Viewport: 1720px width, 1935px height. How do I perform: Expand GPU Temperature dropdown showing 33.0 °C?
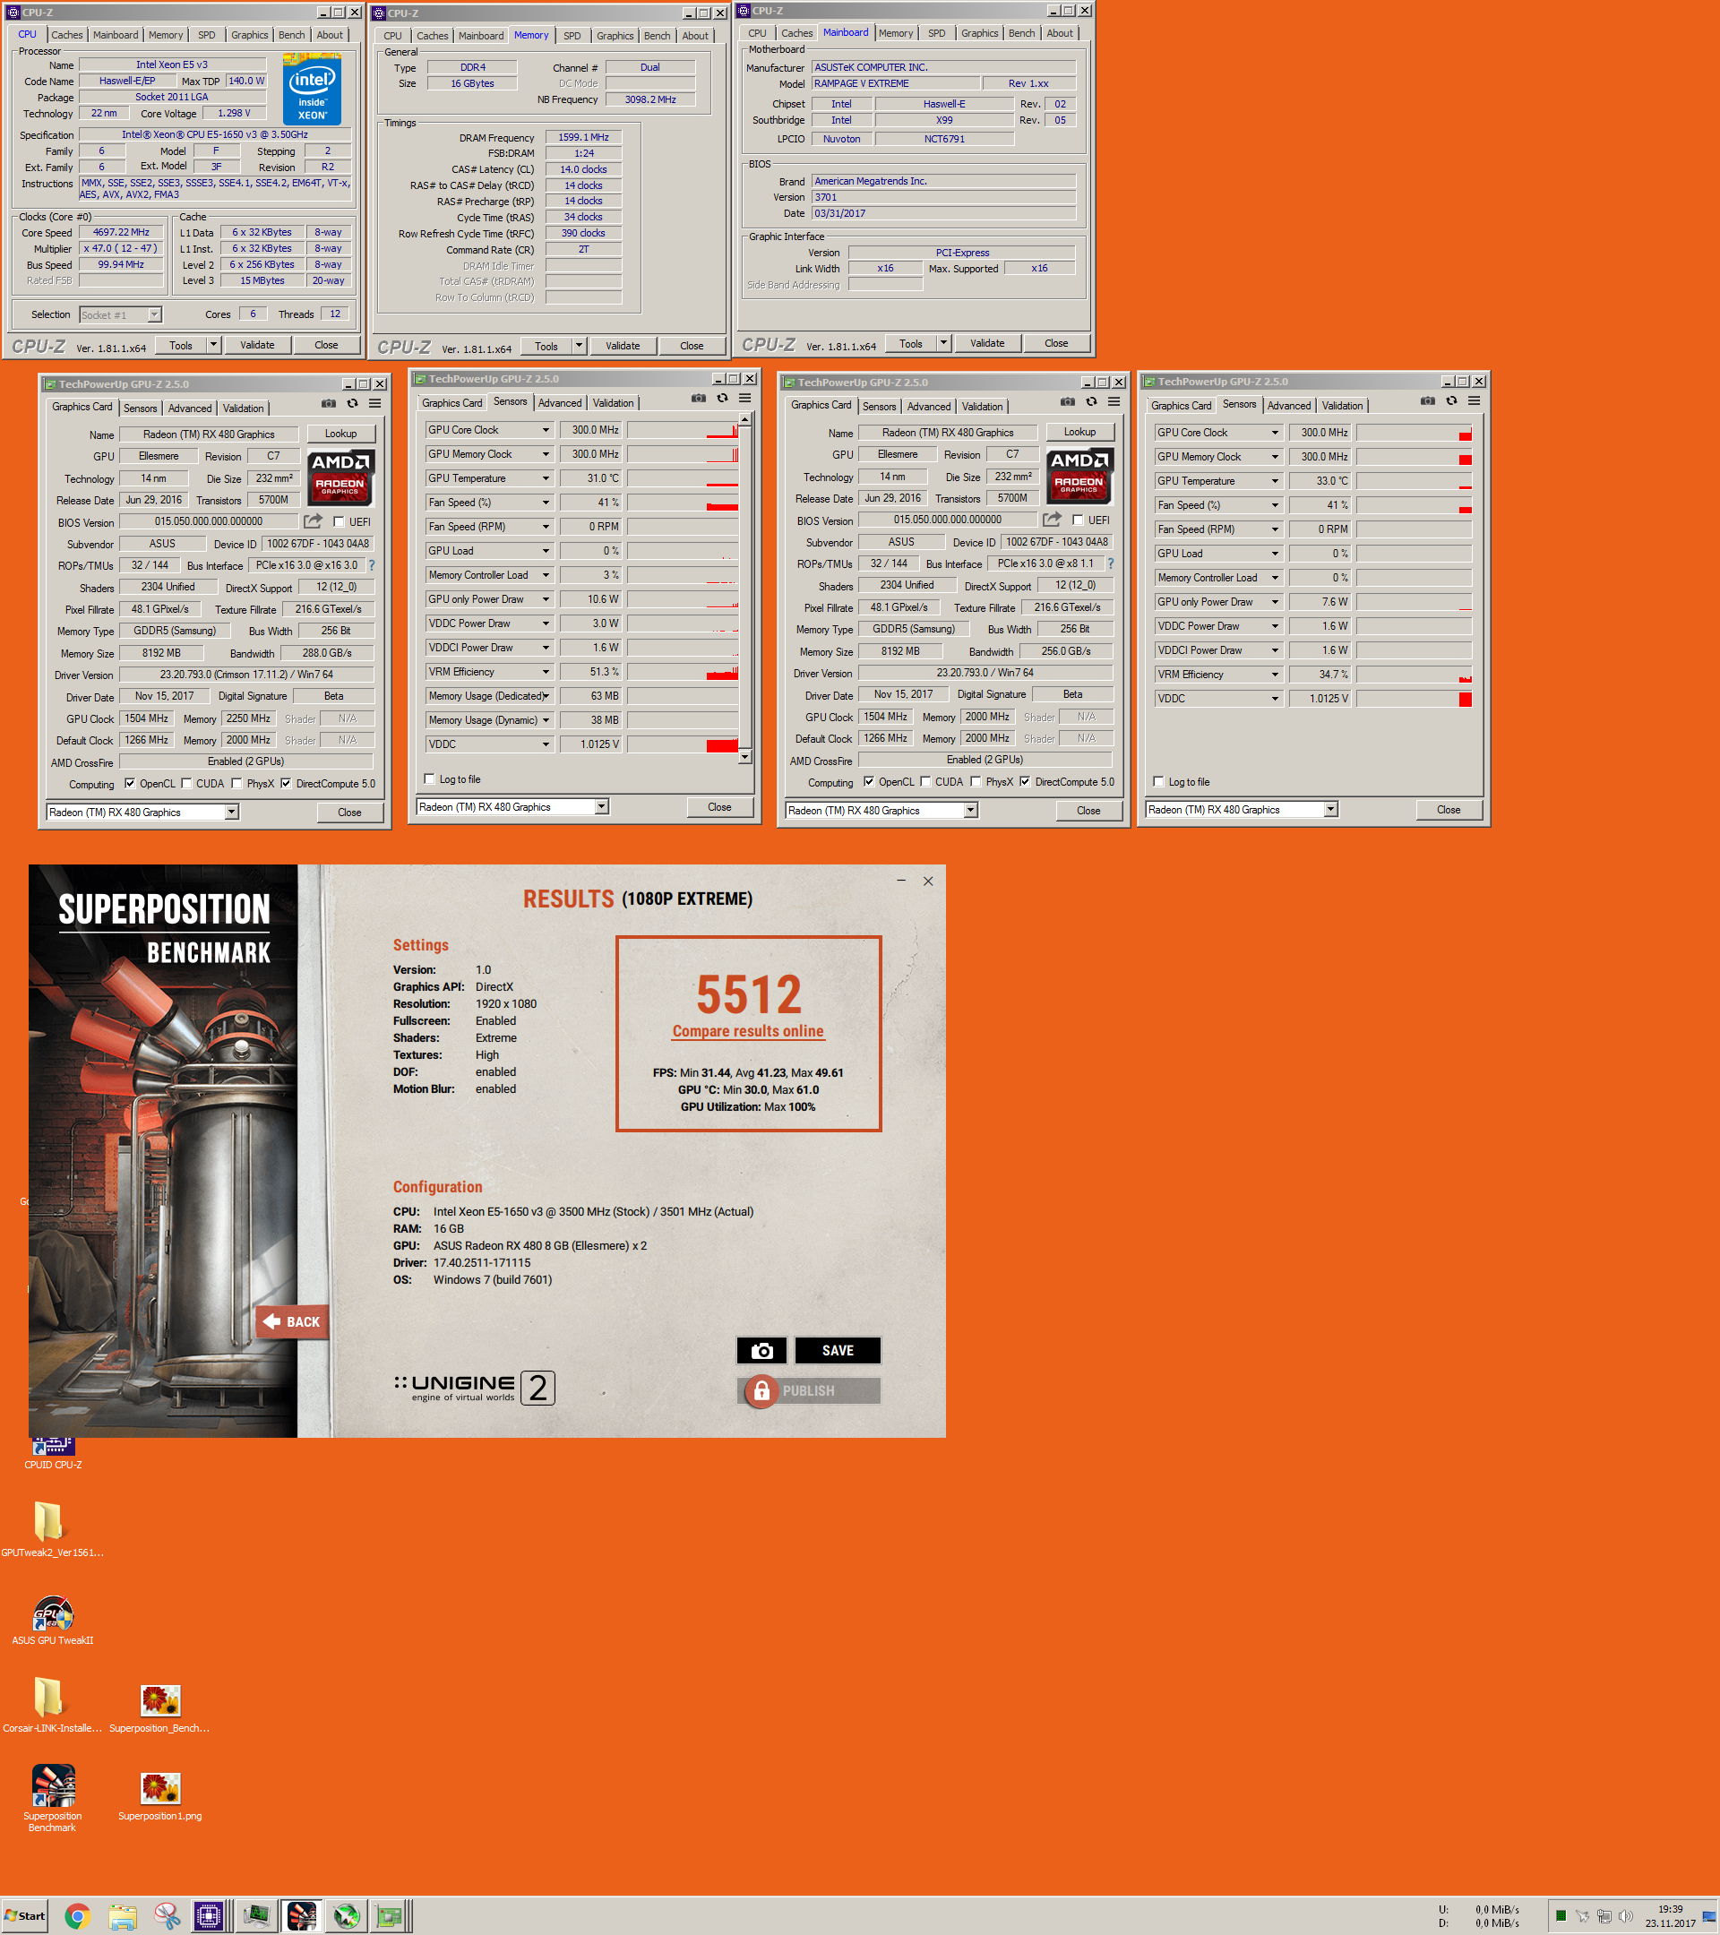(x=1274, y=481)
